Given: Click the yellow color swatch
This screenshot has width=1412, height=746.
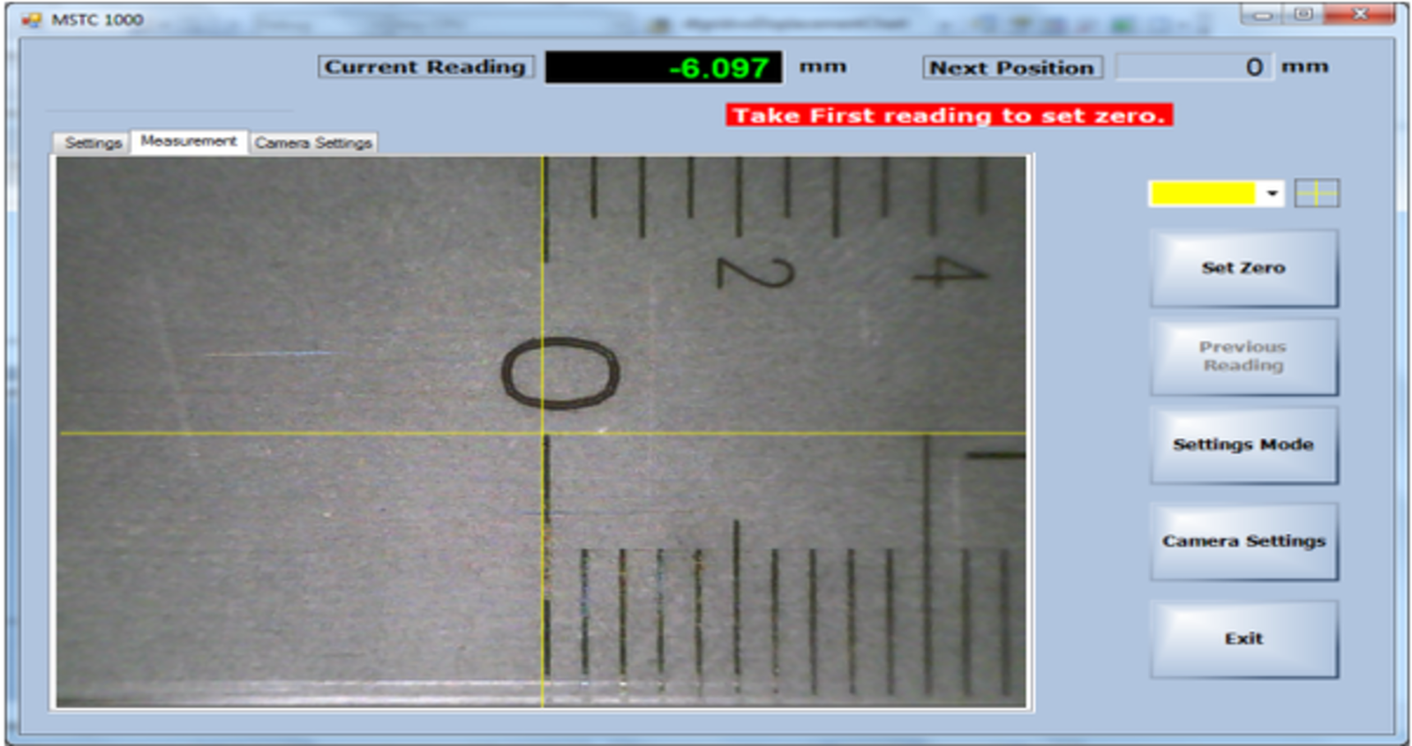Looking at the screenshot, I should (x=1202, y=193).
